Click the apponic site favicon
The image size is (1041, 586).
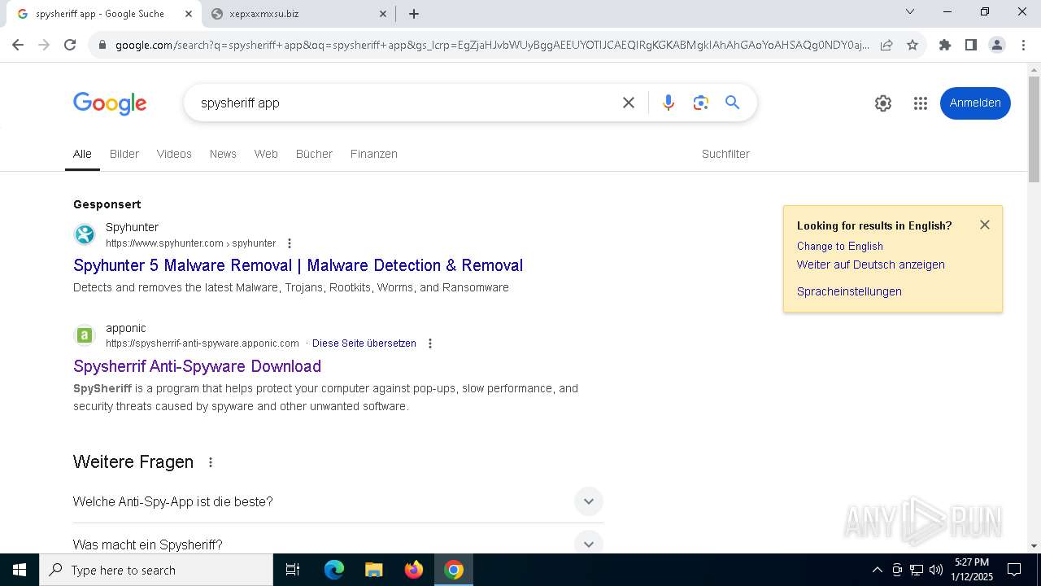85,335
